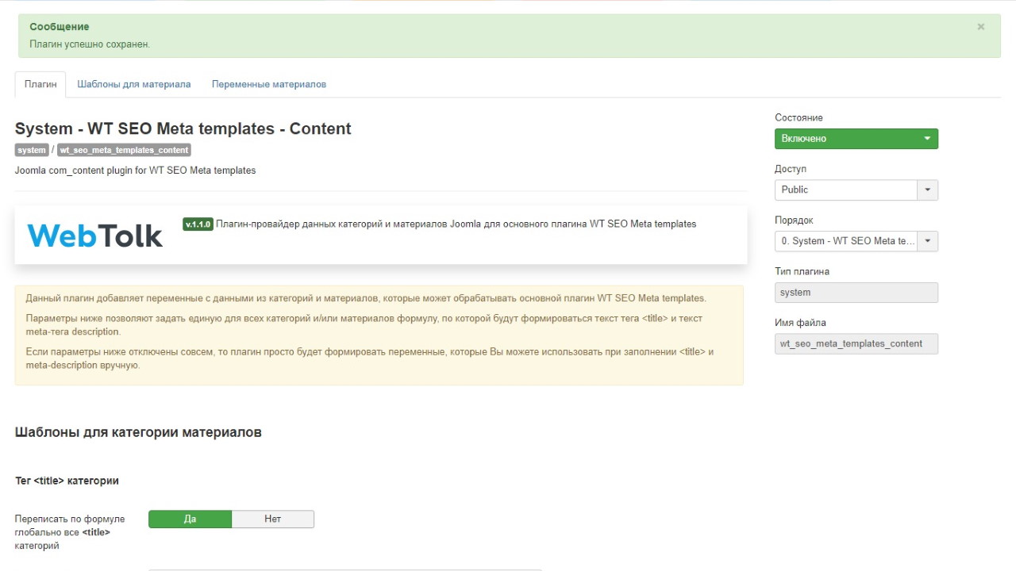Switch to the Плагин tab

pos(40,84)
